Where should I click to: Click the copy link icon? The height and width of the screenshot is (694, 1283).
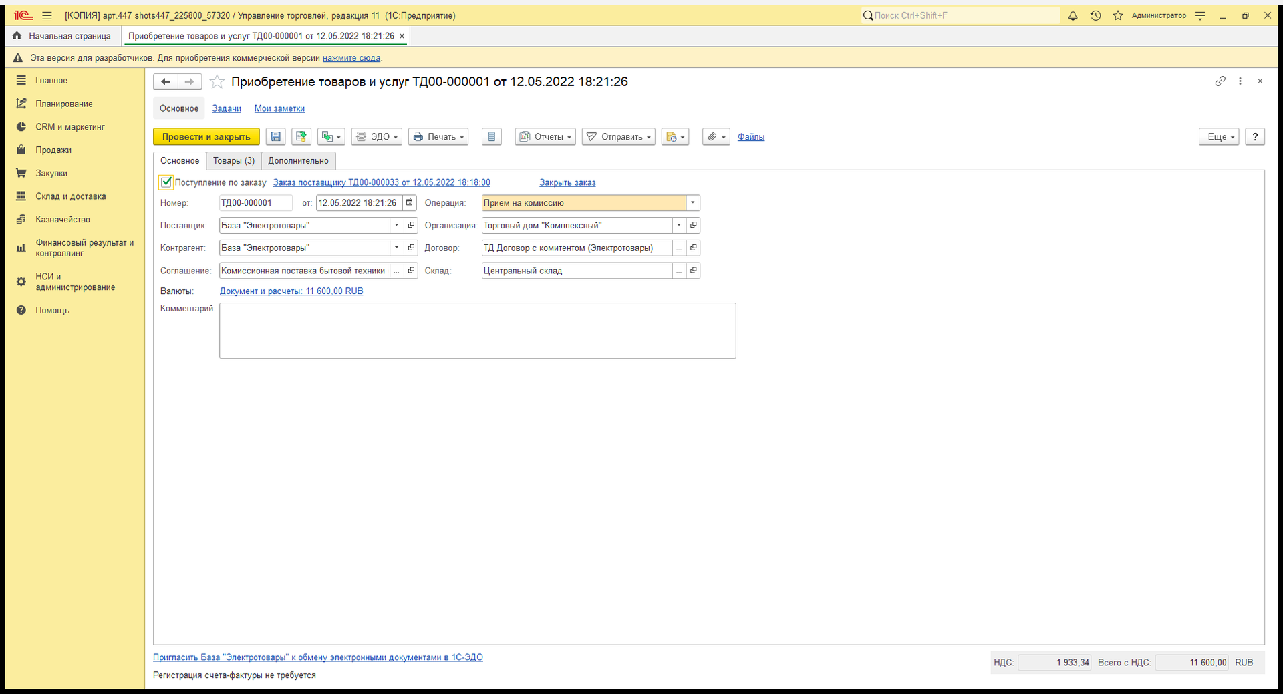[x=1220, y=81]
